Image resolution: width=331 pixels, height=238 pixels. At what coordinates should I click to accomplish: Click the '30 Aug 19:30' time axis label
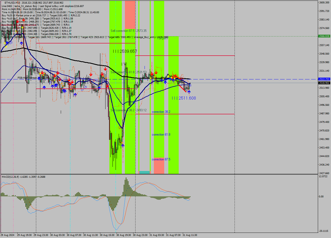click(124, 235)
